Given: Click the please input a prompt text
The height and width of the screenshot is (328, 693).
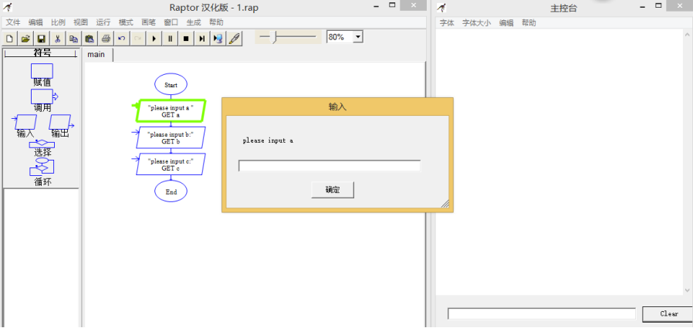Looking at the screenshot, I should [x=268, y=140].
